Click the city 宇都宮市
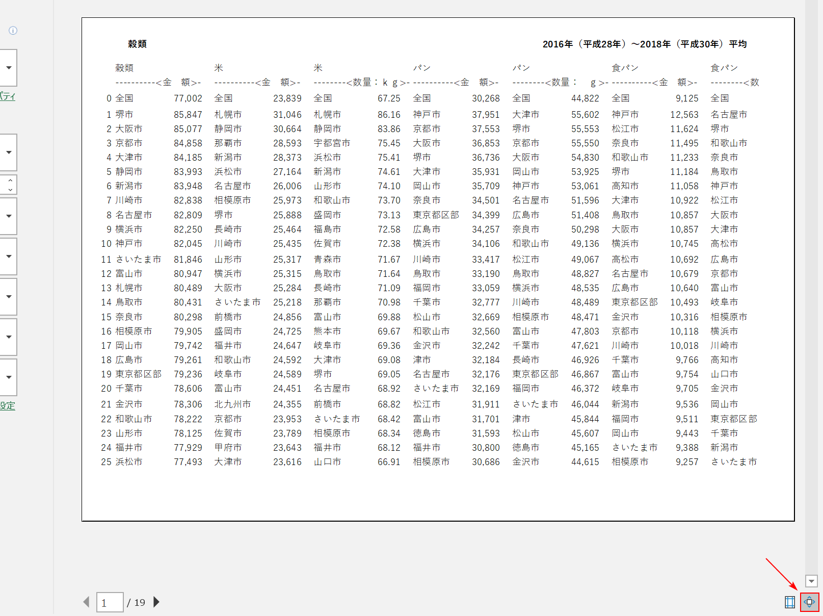 click(x=332, y=143)
